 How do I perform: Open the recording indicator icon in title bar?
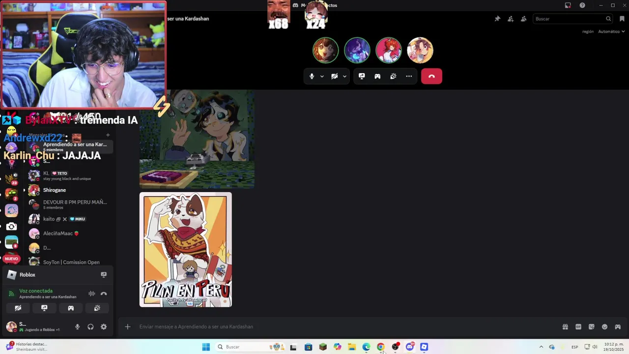click(568, 5)
